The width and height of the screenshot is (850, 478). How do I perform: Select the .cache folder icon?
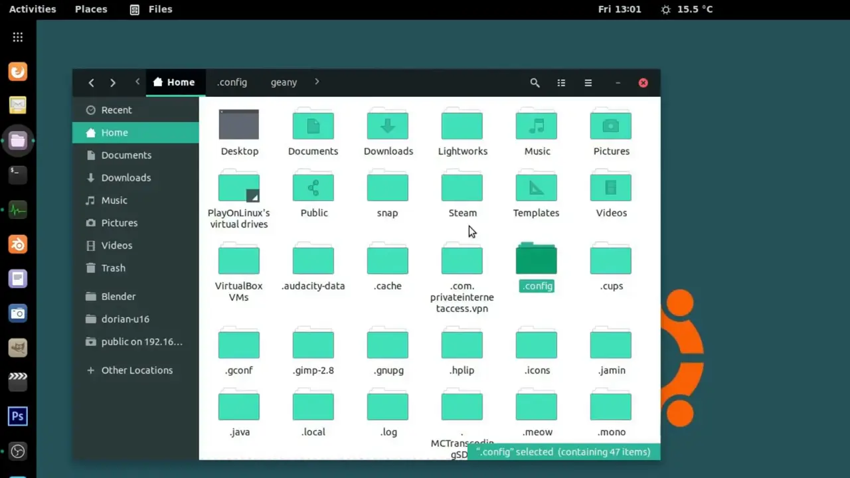(x=388, y=259)
